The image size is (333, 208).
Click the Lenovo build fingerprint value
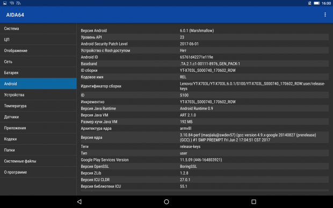[252, 86]
